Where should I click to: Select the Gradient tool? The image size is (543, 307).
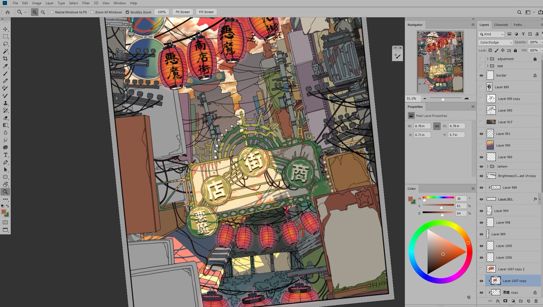(x=5, y=125)
